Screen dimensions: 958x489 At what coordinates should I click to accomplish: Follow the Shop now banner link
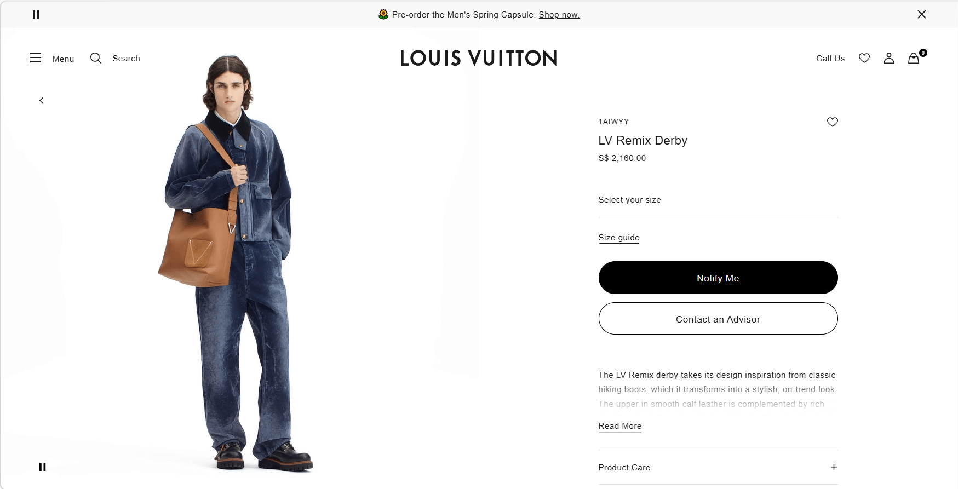pos(559,15)
